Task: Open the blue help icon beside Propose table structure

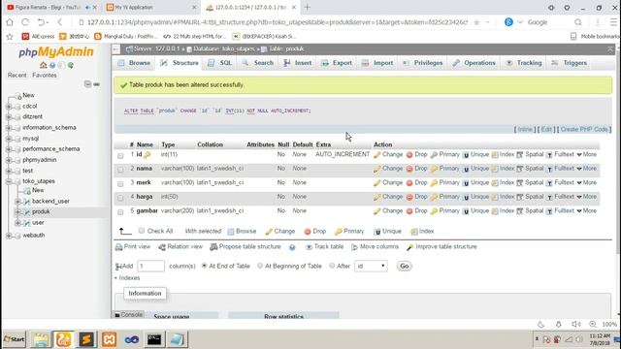Action: [292, 247]
